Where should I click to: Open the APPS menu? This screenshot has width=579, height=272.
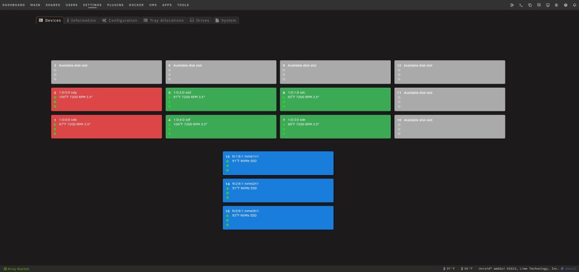pyautogui.click(x=167, y=5)
